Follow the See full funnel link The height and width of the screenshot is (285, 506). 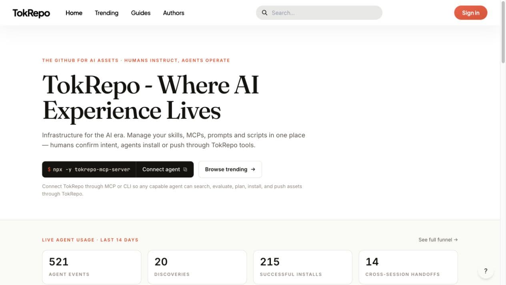[x=438, y=240]
